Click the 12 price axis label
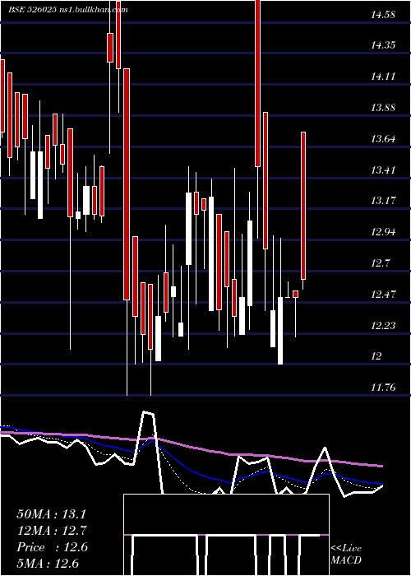The height and width of the screenshot is (576, 411). tap(376, 356)
